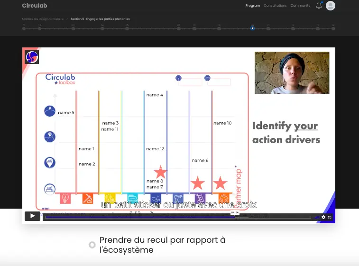Click the 'name 3' label

click(110, 123)
